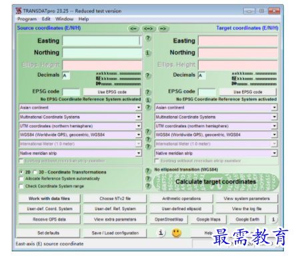The width and height of the screenshot is (294, 258).
Task: Open help icon beside the Easting fields
Action: pyautogui.click(x=148, y=38)
